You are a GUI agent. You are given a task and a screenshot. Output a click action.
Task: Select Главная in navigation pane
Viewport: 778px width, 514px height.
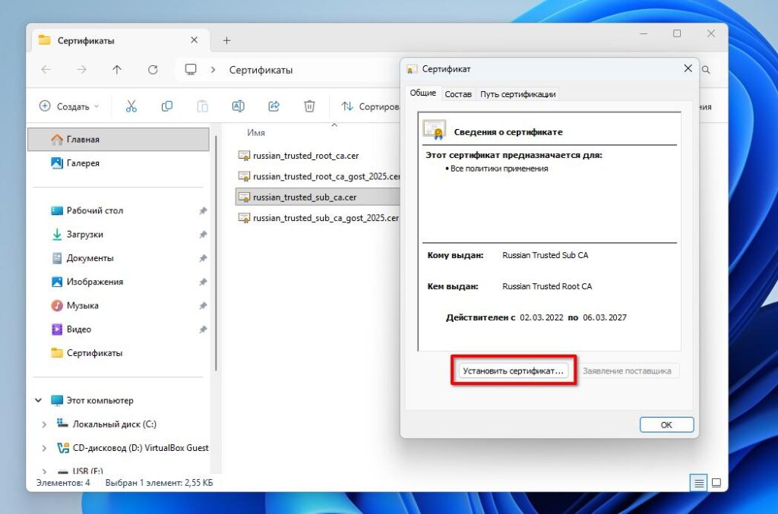pyautogui.click(x=119, y=139)
